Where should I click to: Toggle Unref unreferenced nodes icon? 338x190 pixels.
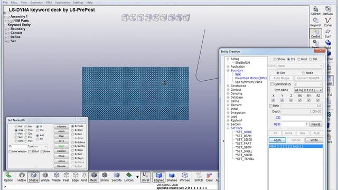tap(146, 177)
